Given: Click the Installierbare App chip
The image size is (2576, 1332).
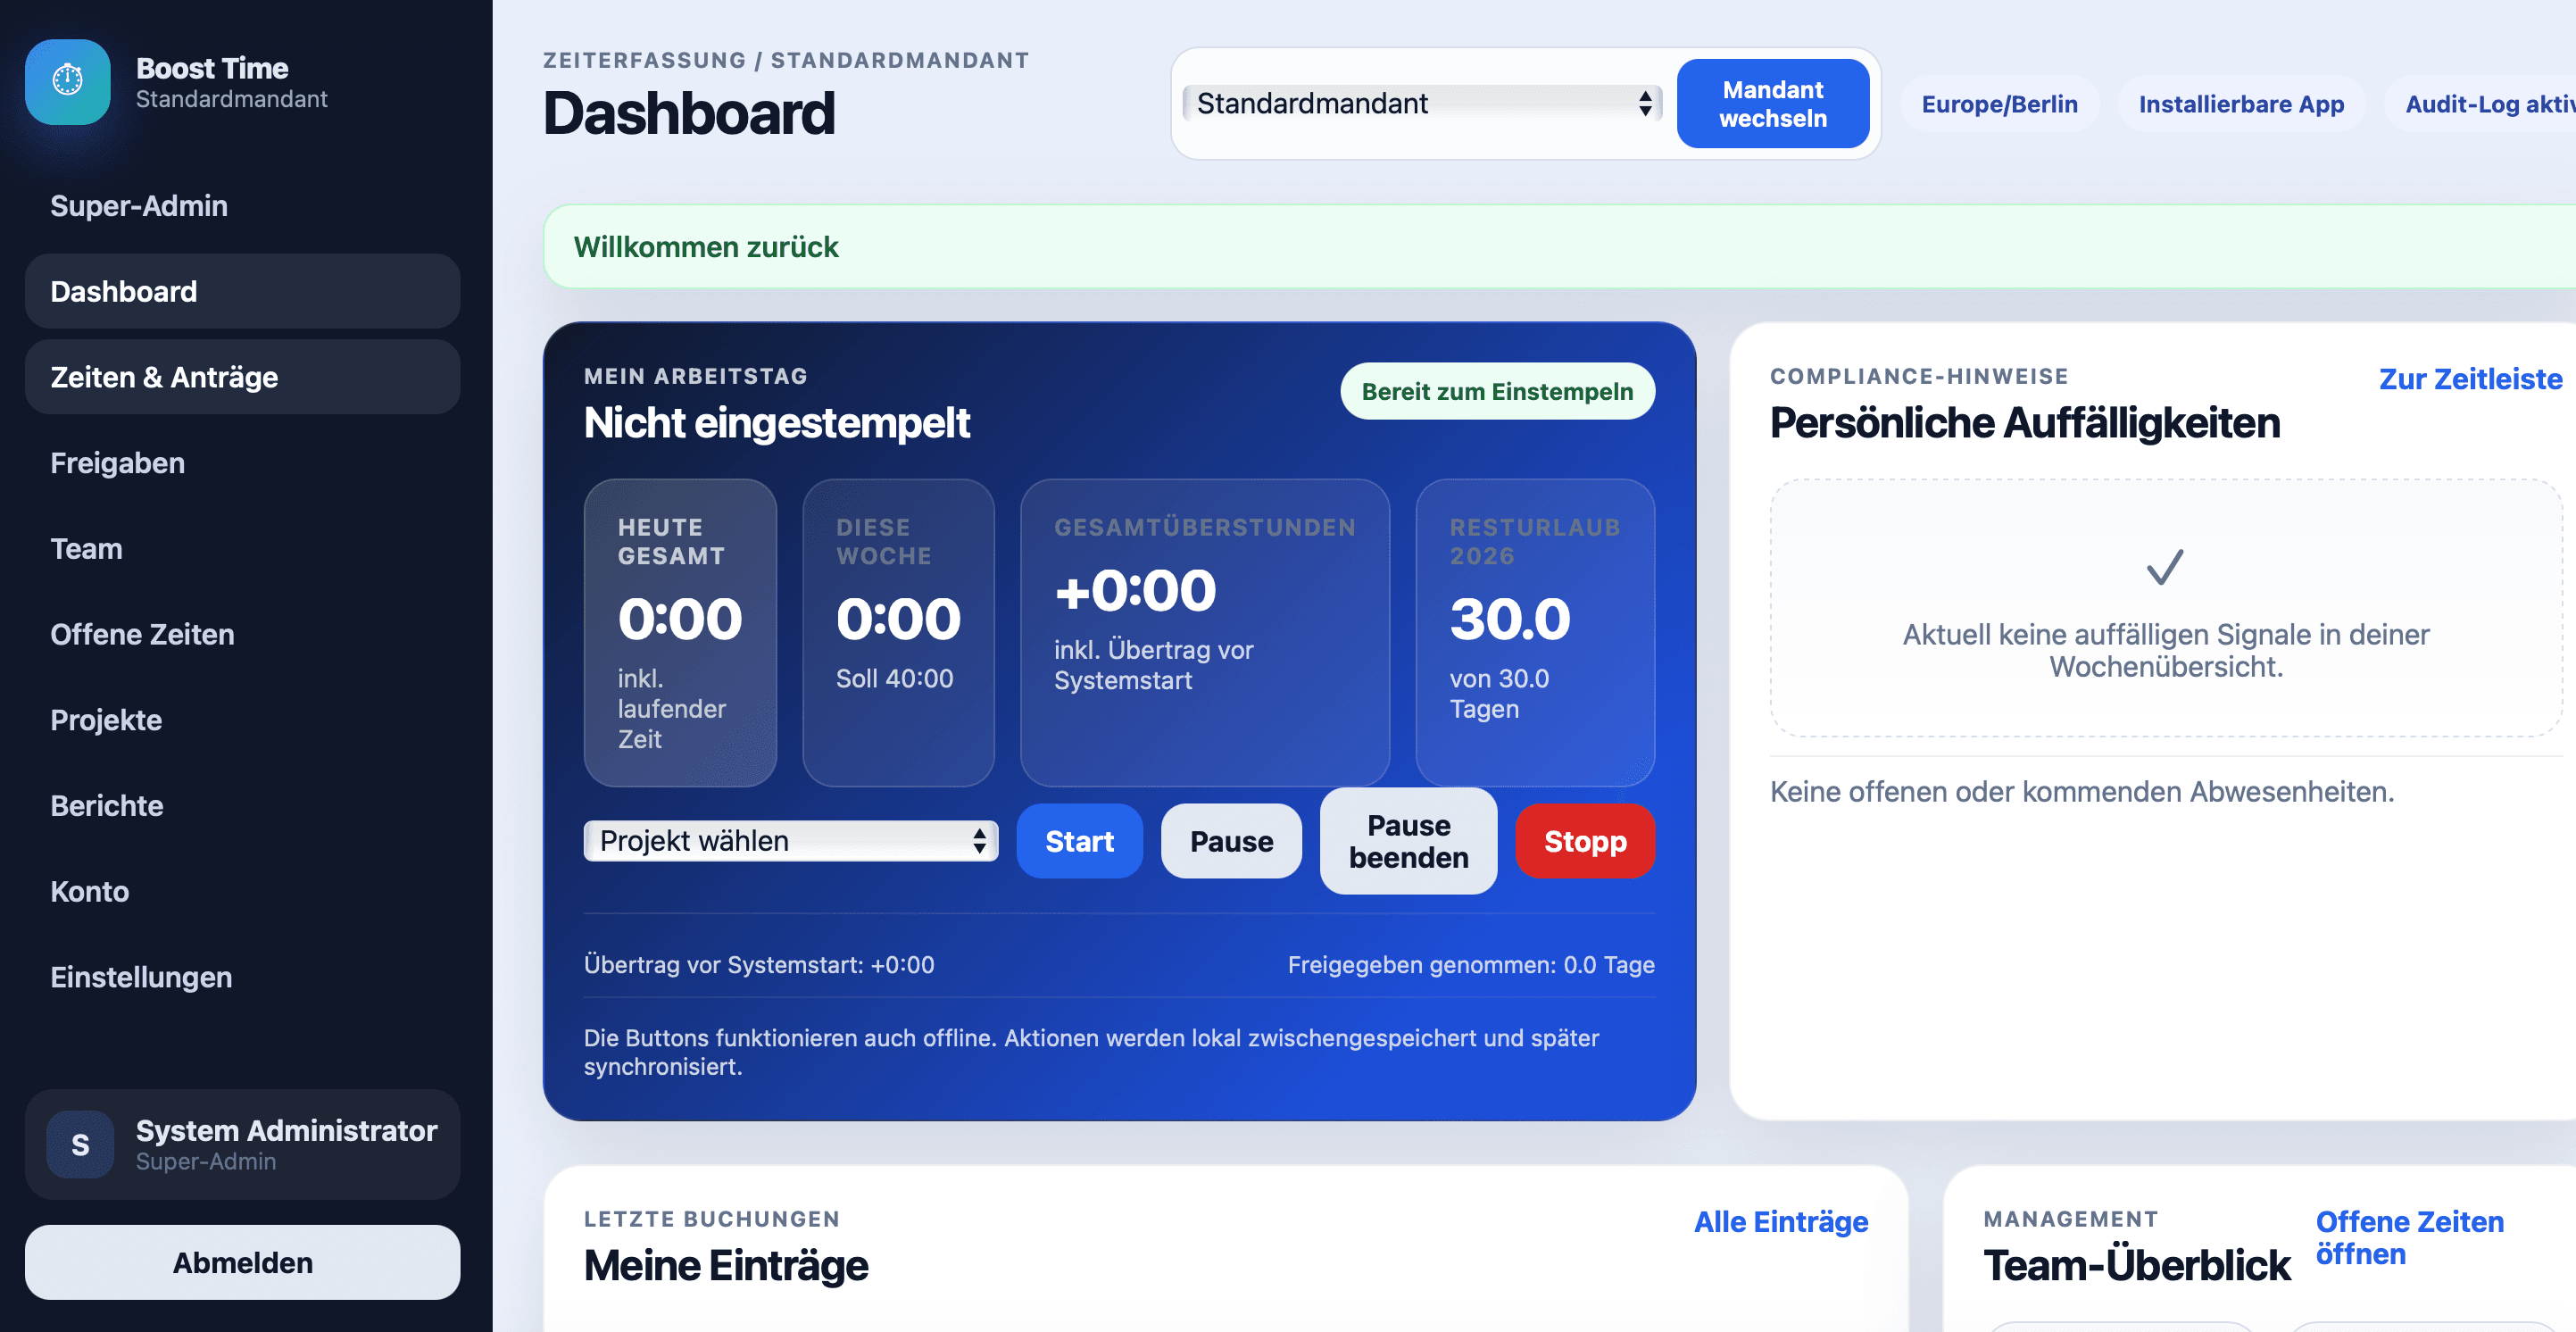Looking at the screenshot, I should (x=2241, y=104).
